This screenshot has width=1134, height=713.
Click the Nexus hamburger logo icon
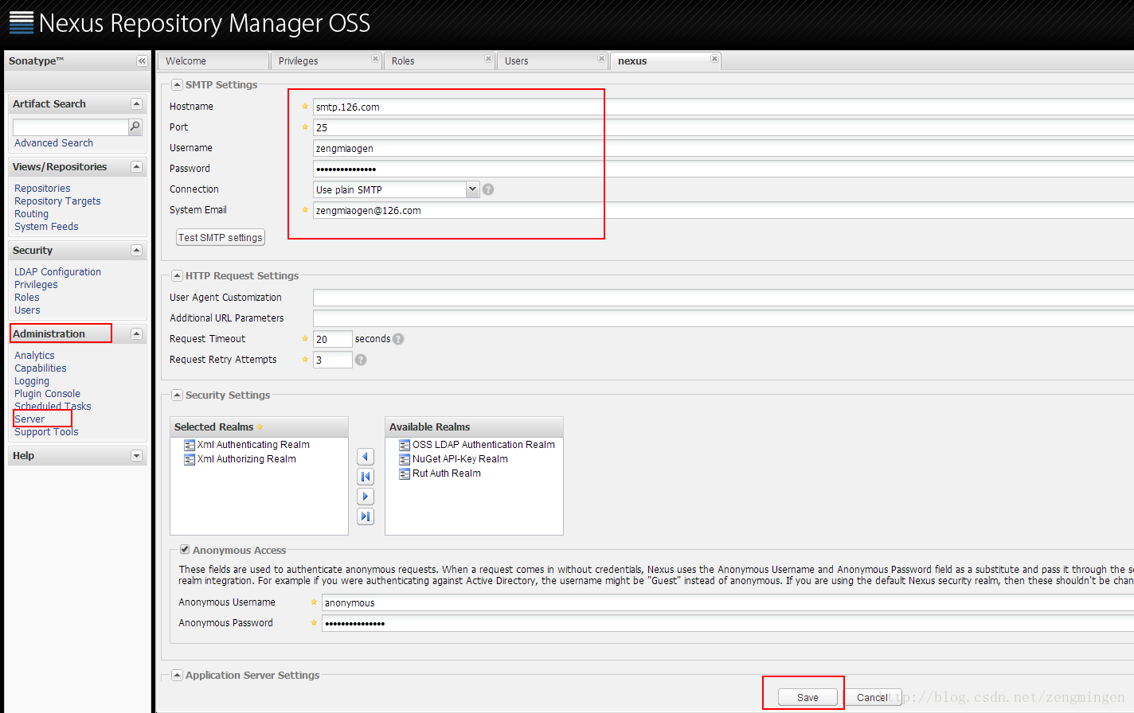(x=22, y=23)
